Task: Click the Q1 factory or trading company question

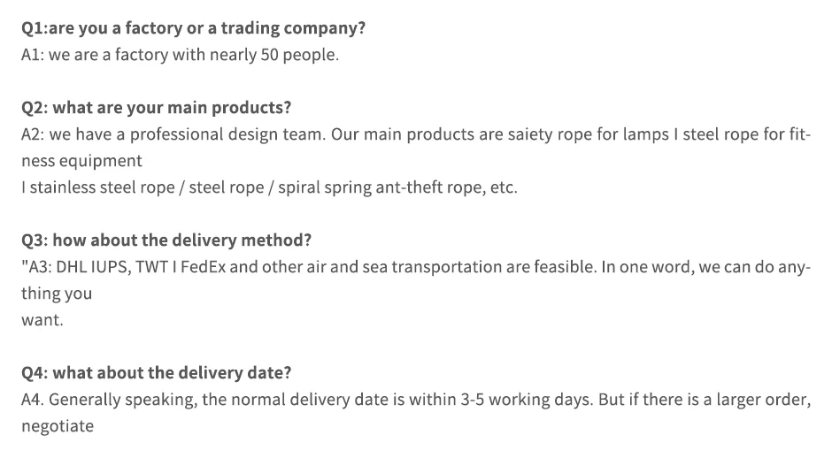Action: [x=193, y=27]
